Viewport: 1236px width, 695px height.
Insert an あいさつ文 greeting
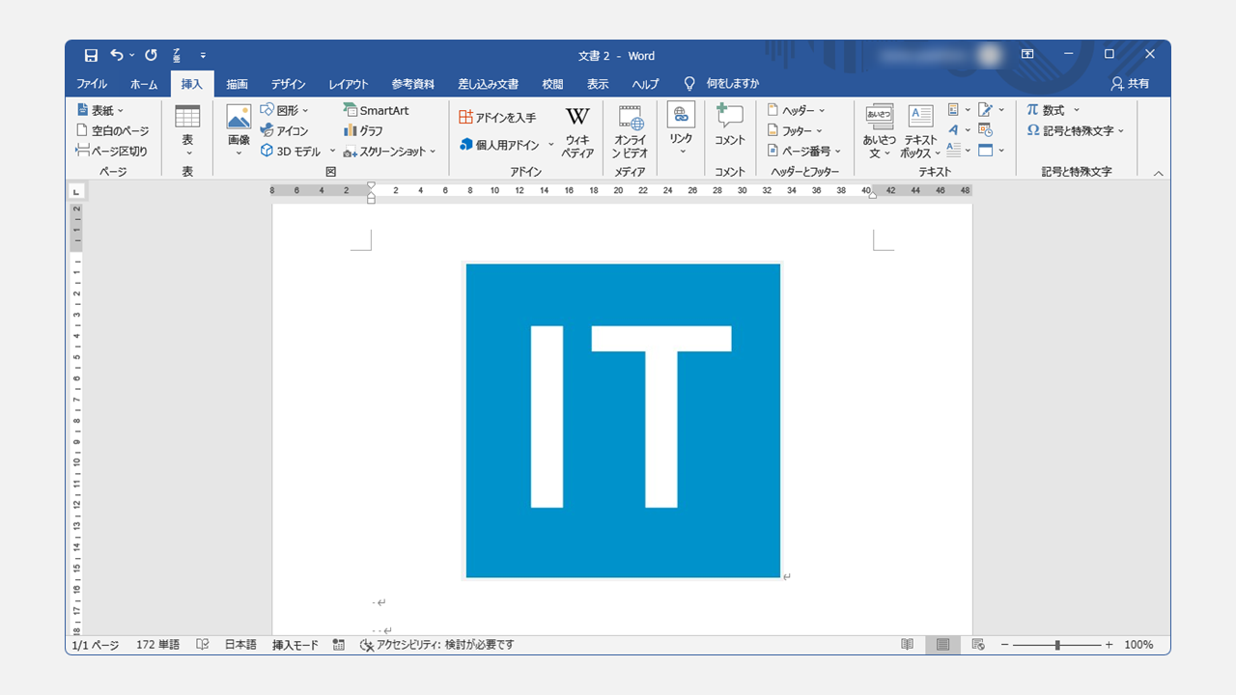tap(879, 131)
